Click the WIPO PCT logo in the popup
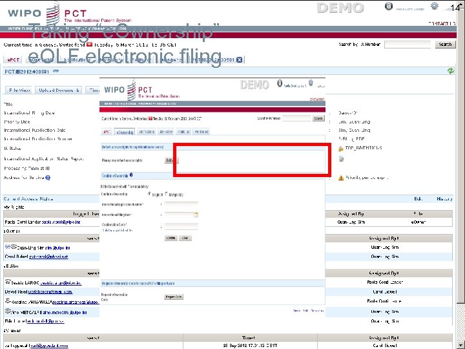Viewport: 465px width, 349px height. [x=141, y=90]
